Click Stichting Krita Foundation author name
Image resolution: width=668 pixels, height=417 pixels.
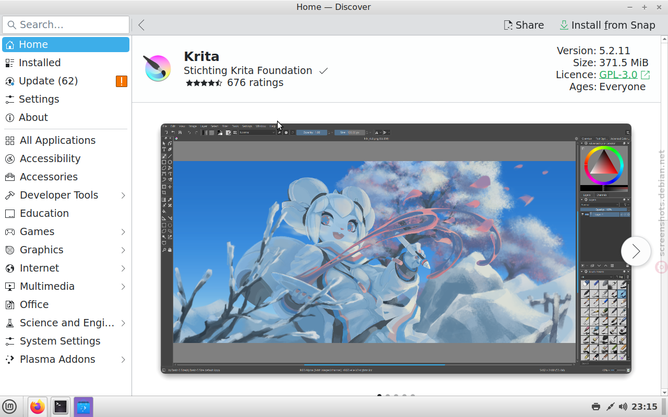(248, 70)
